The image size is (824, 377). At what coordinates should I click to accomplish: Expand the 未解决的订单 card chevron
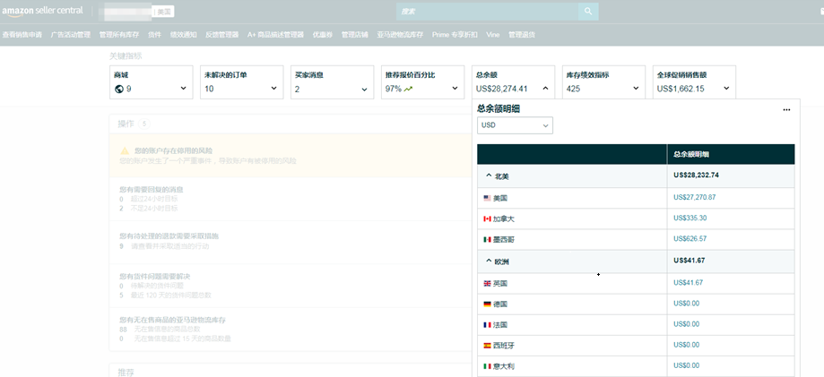pos(273,89)
